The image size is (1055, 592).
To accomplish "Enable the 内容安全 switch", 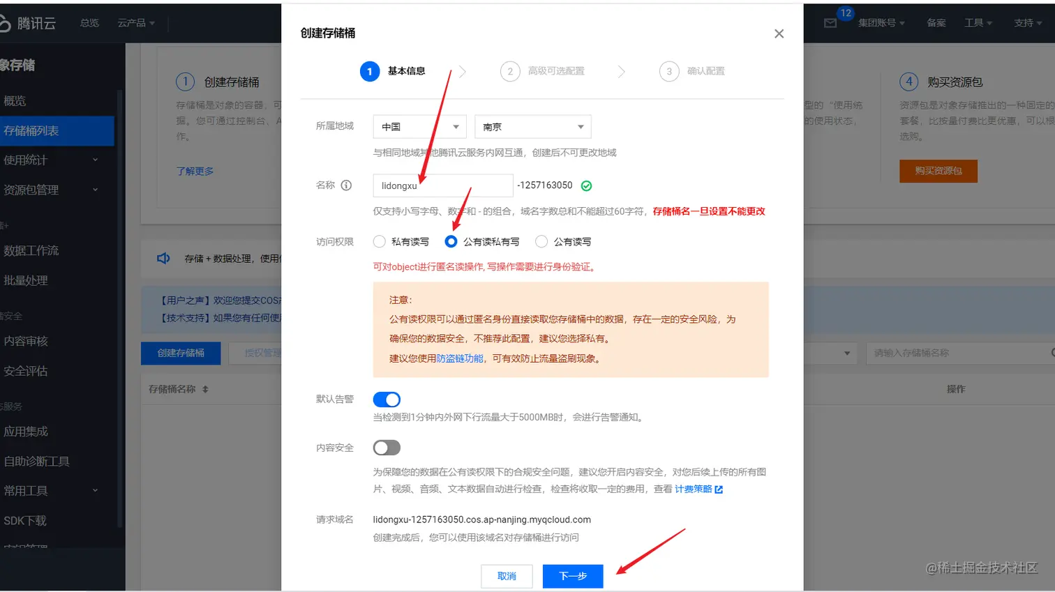I will 387,448.
